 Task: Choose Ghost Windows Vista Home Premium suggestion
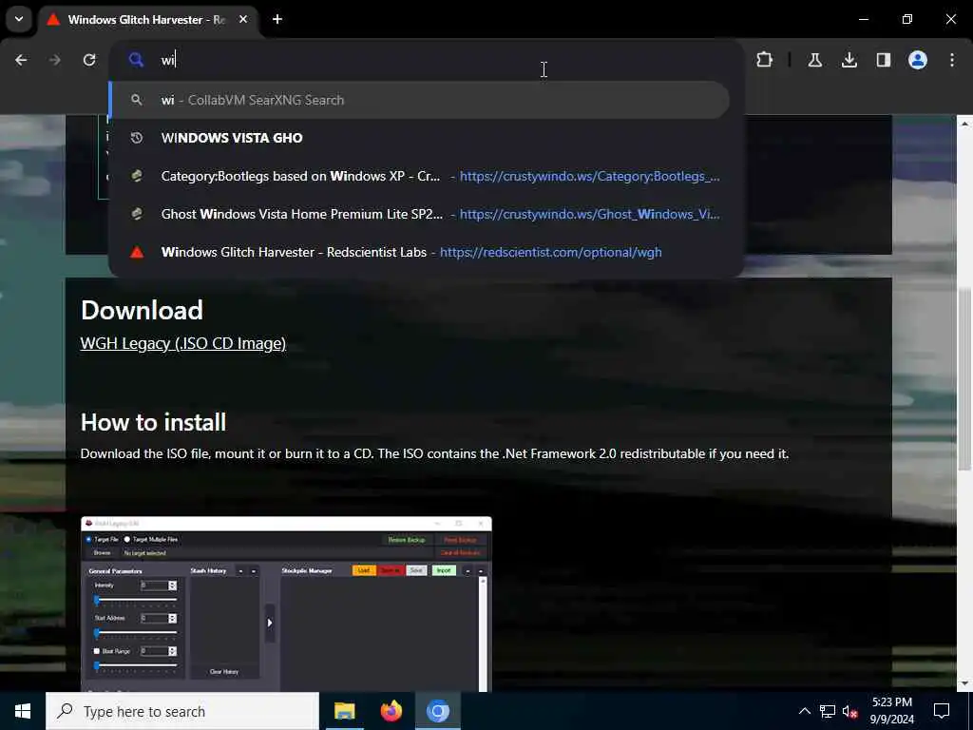419,214
